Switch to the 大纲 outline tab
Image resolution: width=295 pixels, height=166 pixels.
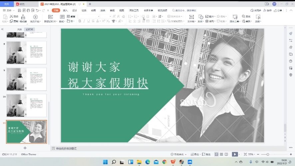tap(19, 29)
